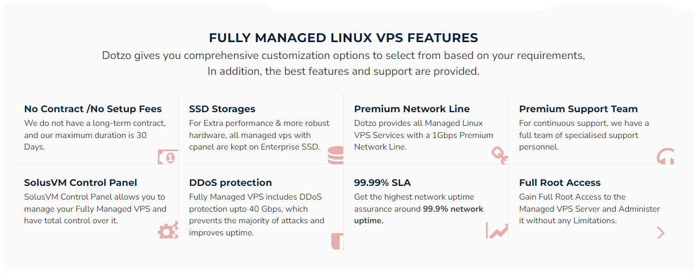The width and height of the screenshot is (697, 277).
Task: Open the SolusVM Control Panel heading
Action: pyautogui.click(x=81, y=183)
